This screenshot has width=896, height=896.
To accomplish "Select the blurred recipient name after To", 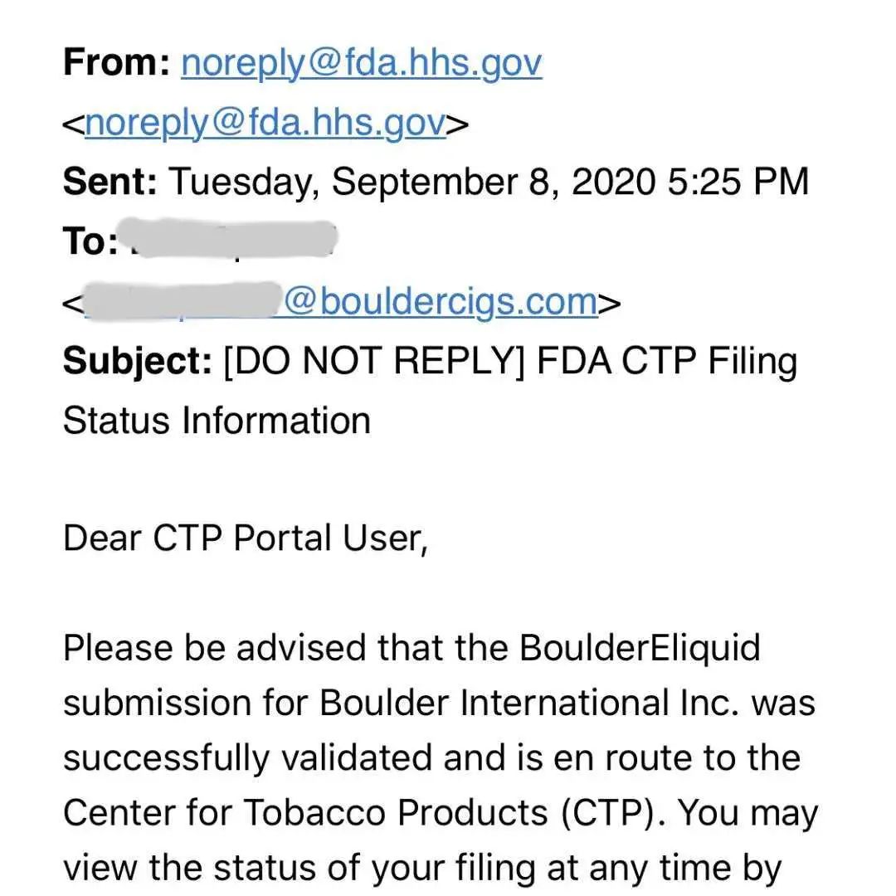I will 232,241.
